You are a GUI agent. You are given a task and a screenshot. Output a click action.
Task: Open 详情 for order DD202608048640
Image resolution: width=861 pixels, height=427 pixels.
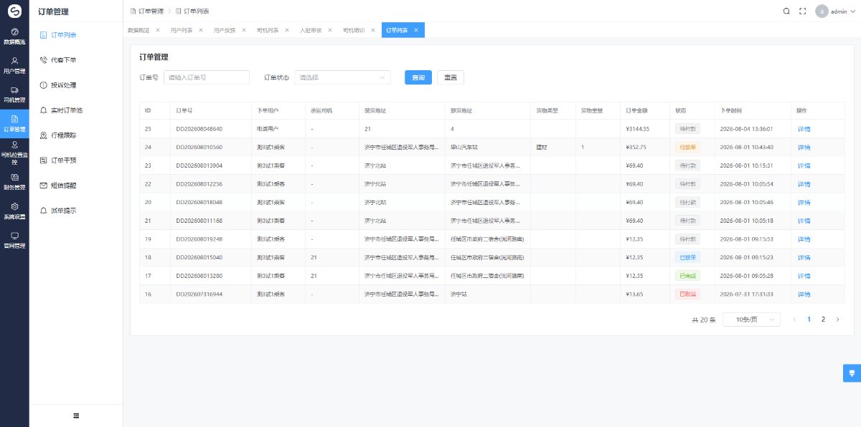pos(804,129)
